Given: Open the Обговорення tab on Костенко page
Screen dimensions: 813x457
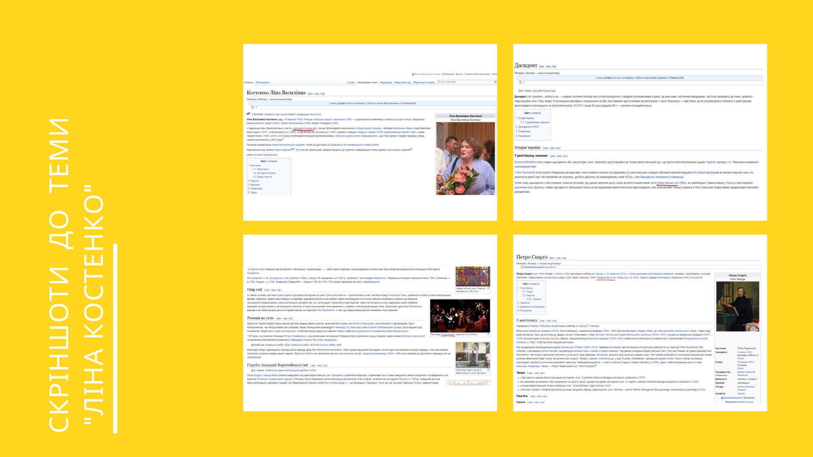Looking at the screenshot, I should click(263, 83).
